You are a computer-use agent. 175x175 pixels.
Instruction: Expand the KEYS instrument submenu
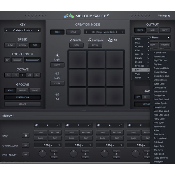[x=141, y=50]
